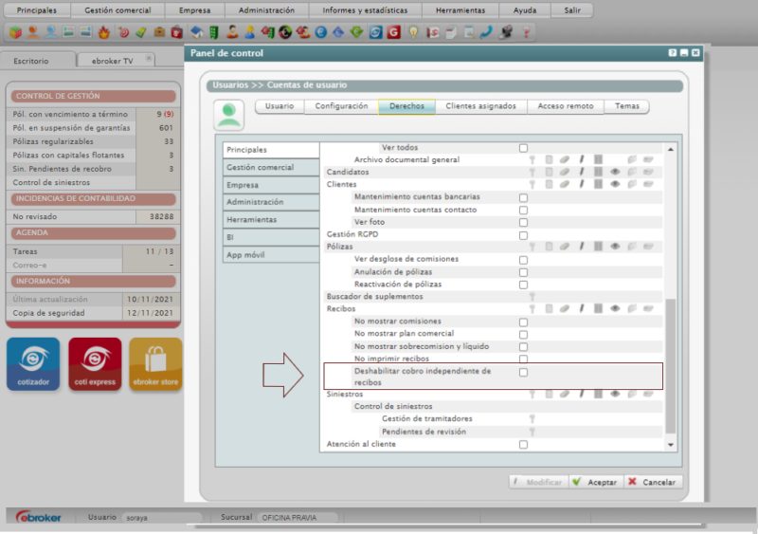This screenshot has width=758, height=534.
Task: Click the lightbulb icon in toolbar
Action: [413, 32]
